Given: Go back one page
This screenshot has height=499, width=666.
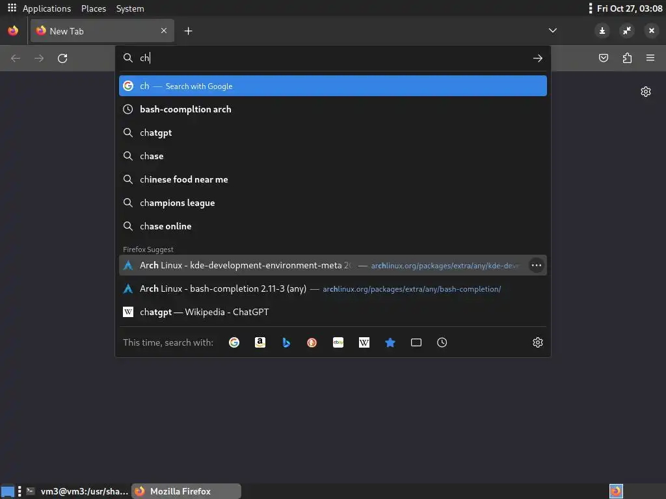Looking at the screenshot, I should pos(16,58).
